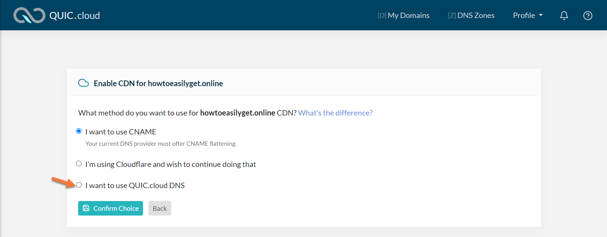Screen dimensions: 607x237
Task: Click the "I want to use QUIC.cloud DNS" label
Action: click(x=135, y=185)
